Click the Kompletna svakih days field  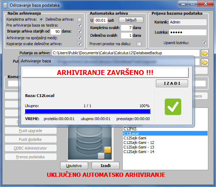point(127,28)
